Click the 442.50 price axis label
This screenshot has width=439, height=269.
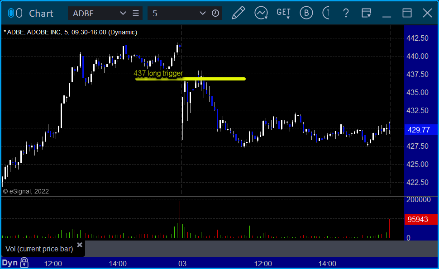417,38
